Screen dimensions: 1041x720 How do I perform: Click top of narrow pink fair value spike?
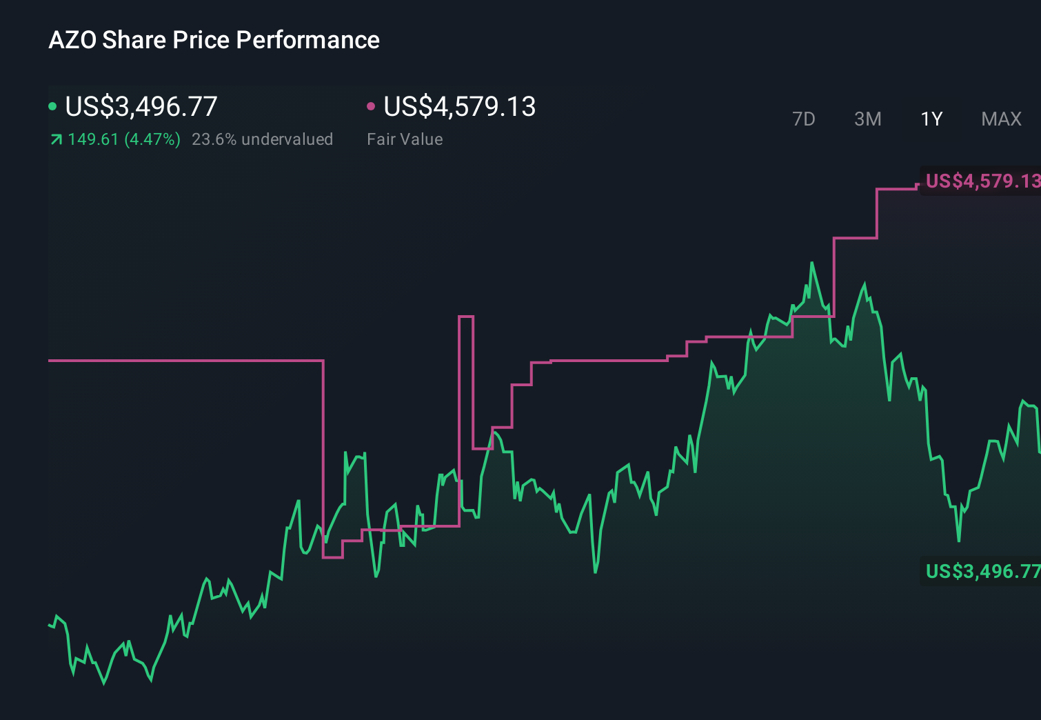pos(466,317)
